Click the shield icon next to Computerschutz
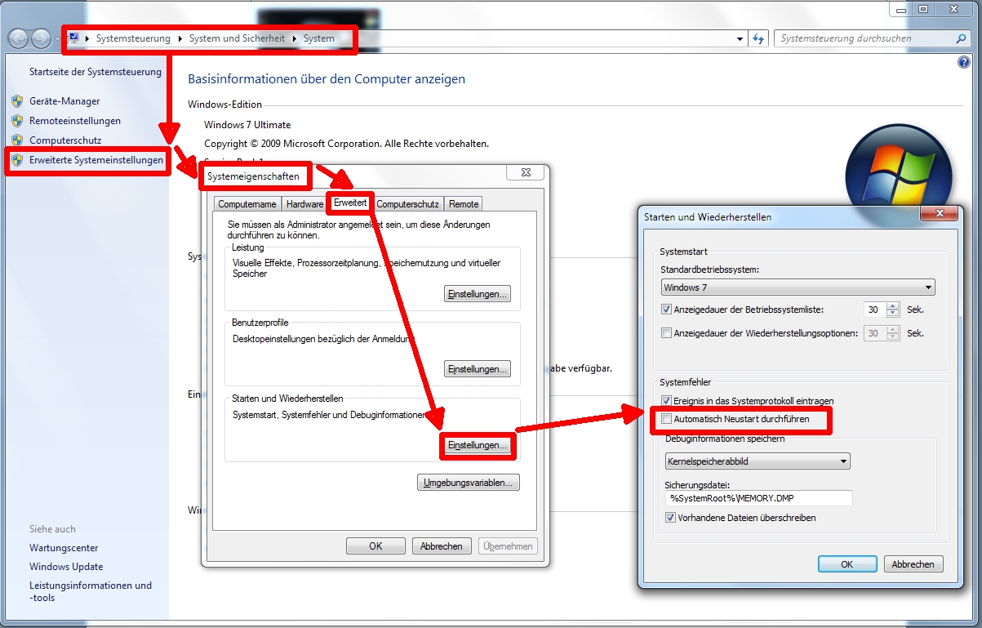Viewport: 982px width, 628px height. [x=17, y=140]
